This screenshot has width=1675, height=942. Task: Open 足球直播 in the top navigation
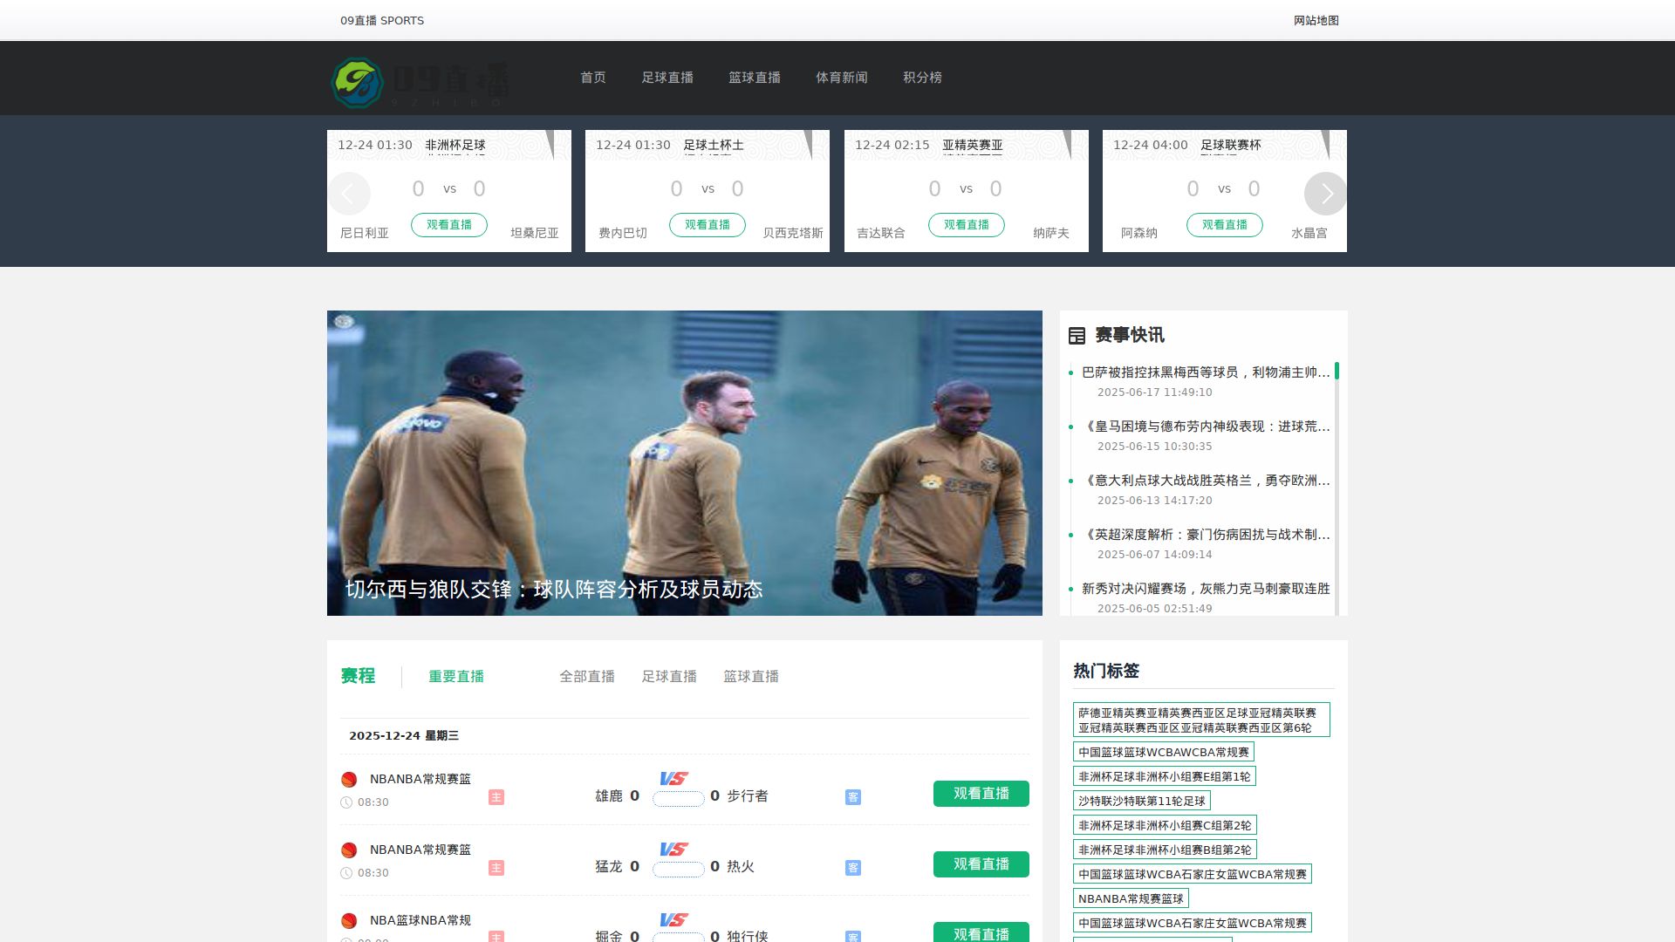pos(667,78)
